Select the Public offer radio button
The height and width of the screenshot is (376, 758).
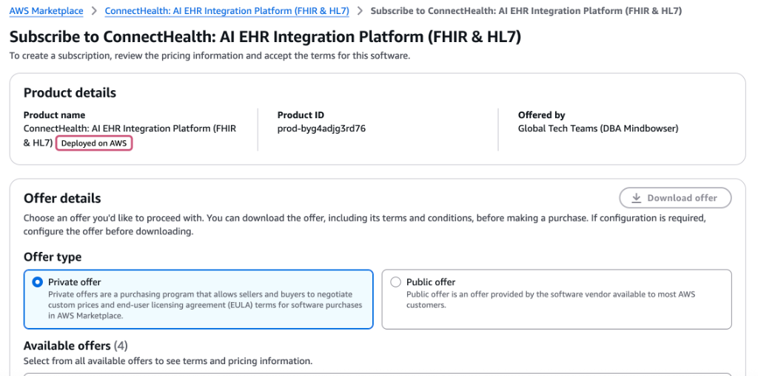[x=396, y=282]
